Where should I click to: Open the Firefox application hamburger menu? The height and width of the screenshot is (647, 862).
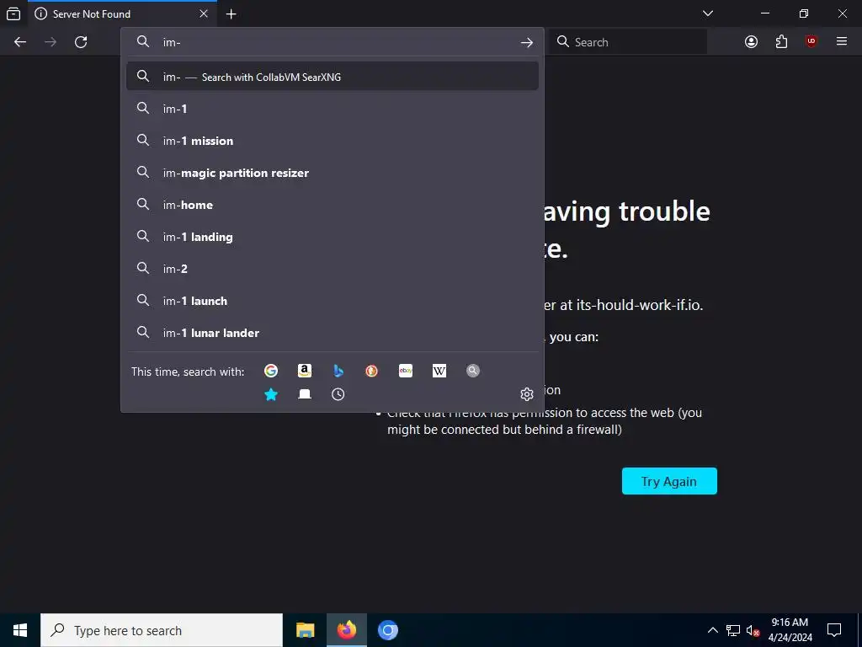click(x=842, y=42)
